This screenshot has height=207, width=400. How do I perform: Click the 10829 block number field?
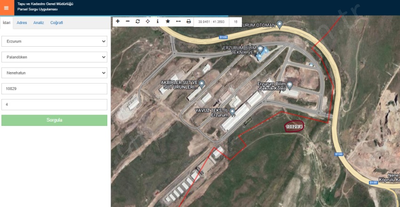[55, 89]
